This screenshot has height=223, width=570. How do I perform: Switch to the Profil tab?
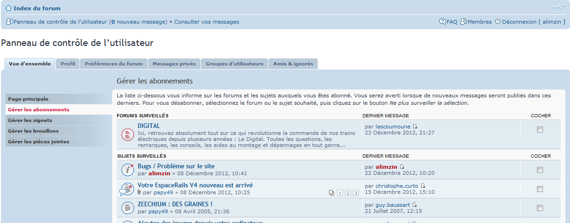point(67,64)
